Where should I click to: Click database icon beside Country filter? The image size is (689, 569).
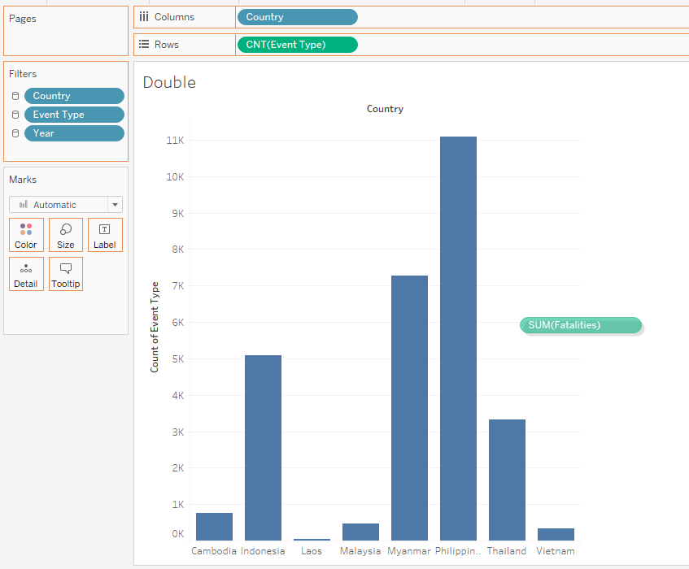click(x=15, y=96)
